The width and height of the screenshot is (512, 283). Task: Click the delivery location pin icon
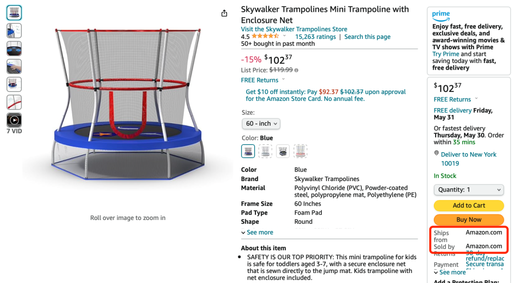point(436,153)
